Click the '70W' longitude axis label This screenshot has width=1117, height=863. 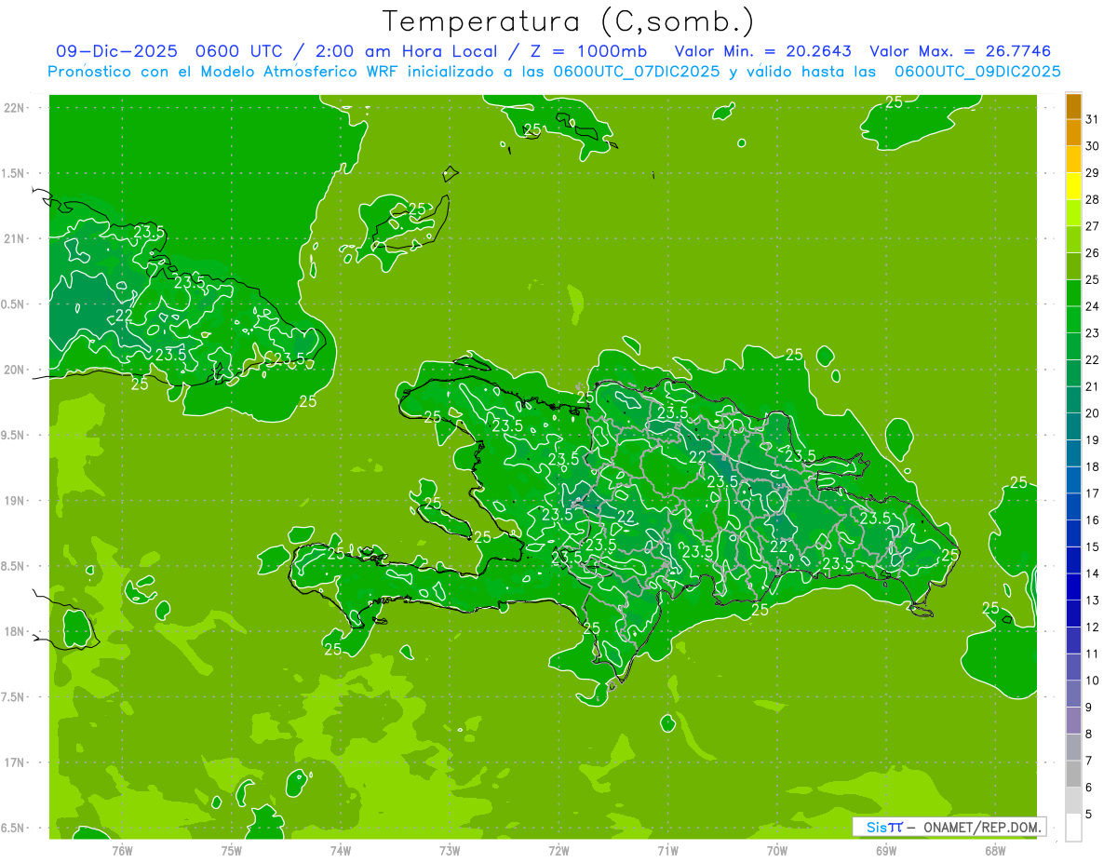(777, 850)
